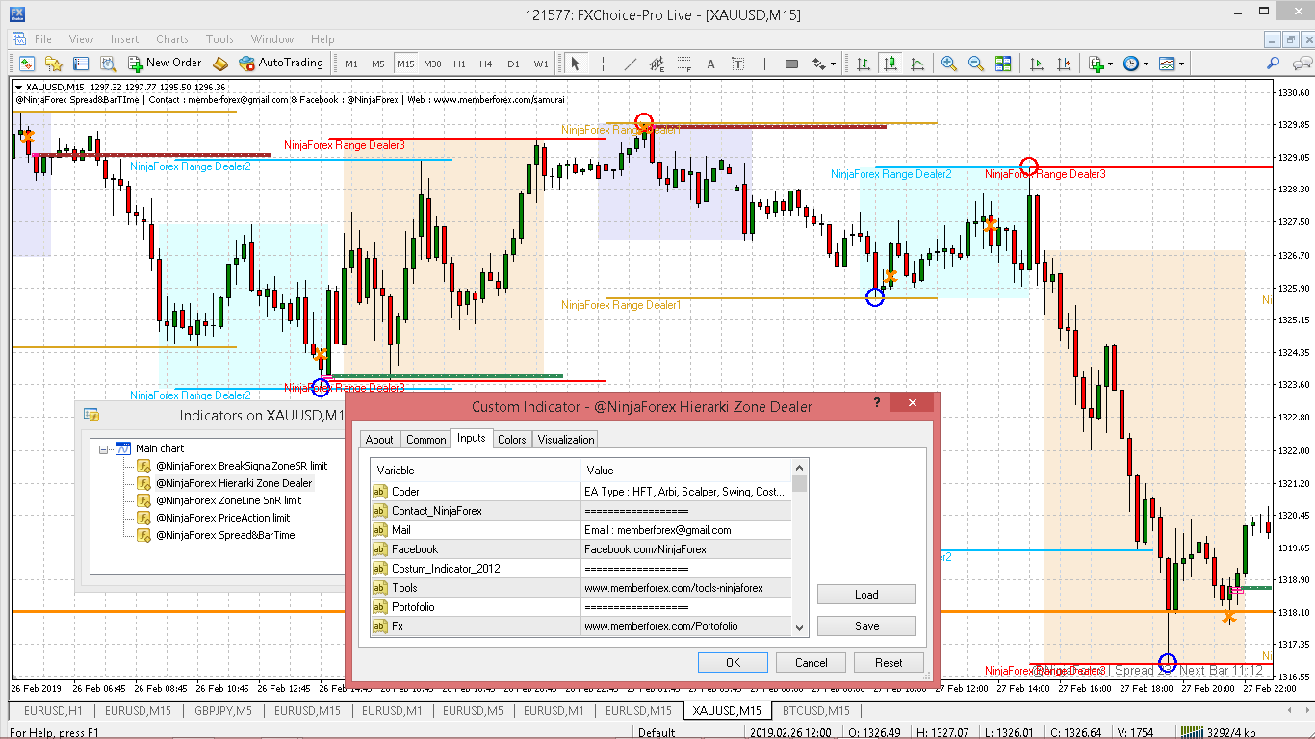1315x739 pixels.
Task: Zoom in on the chart
Action: pyautogui.click(x=949, y=64)
